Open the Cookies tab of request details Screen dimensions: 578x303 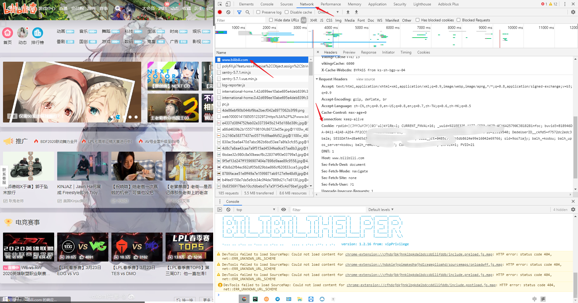point(423,52)
